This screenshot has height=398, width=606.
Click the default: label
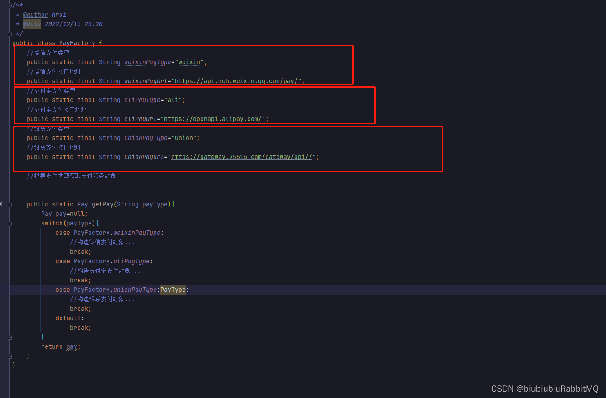click(x=70, y=318)
